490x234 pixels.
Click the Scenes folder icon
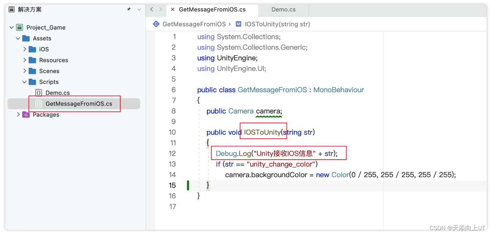tap(32, 71)
